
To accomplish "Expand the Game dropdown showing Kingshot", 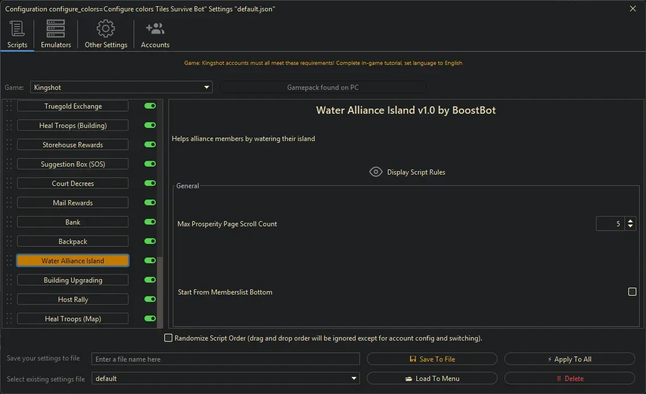I will coord(206,88).
